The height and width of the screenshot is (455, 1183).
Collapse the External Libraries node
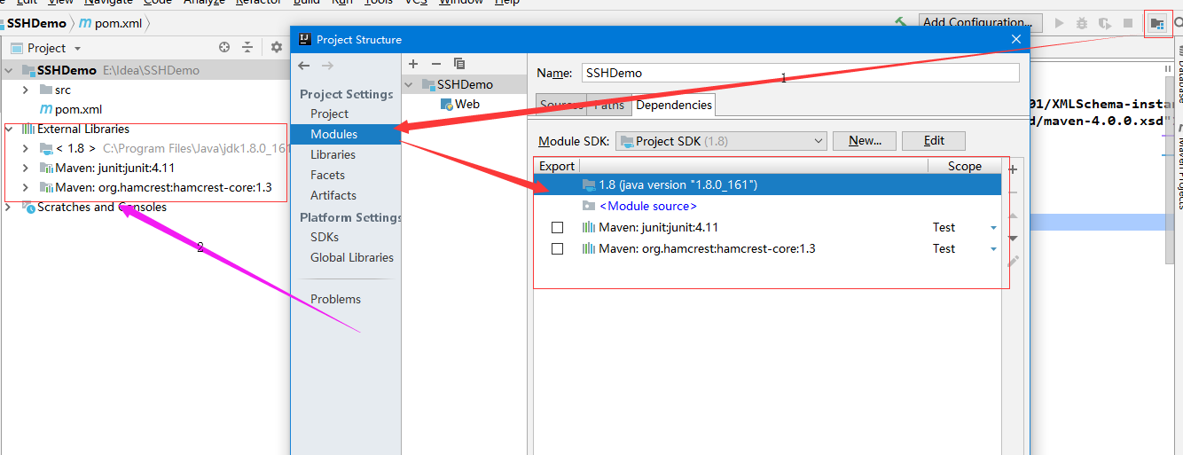(10, 129)
